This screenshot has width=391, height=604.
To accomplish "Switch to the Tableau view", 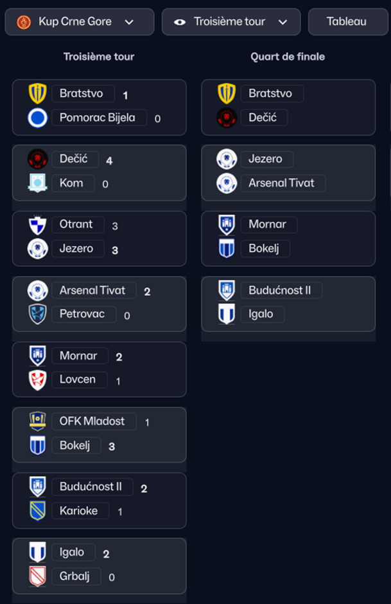I will click(x=346, y=22).
